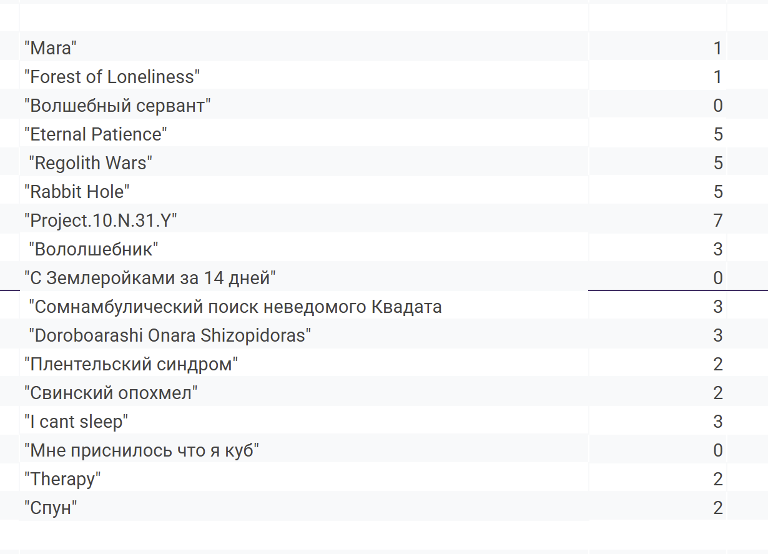The width and height of the screenshot is (768, 554).
Task: Click the "Вололшебник" title cell
Action: 304,249
